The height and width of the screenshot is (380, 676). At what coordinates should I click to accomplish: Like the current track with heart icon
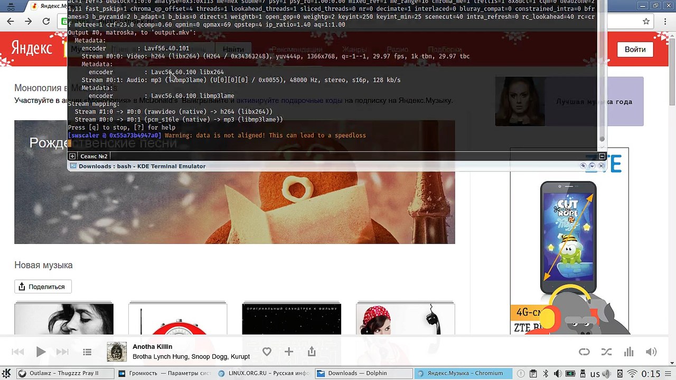(267, 351)
